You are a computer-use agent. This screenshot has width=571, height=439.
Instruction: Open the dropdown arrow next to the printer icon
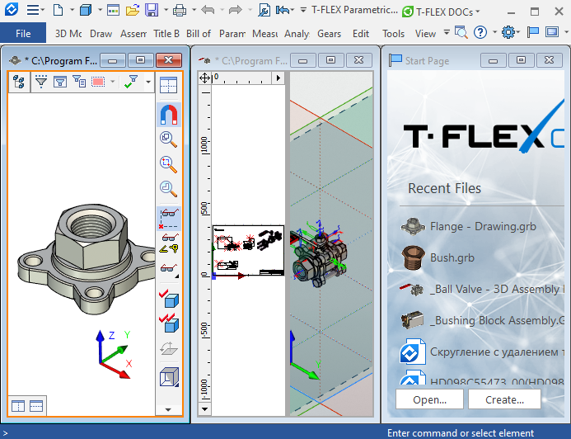click(194, 10)
